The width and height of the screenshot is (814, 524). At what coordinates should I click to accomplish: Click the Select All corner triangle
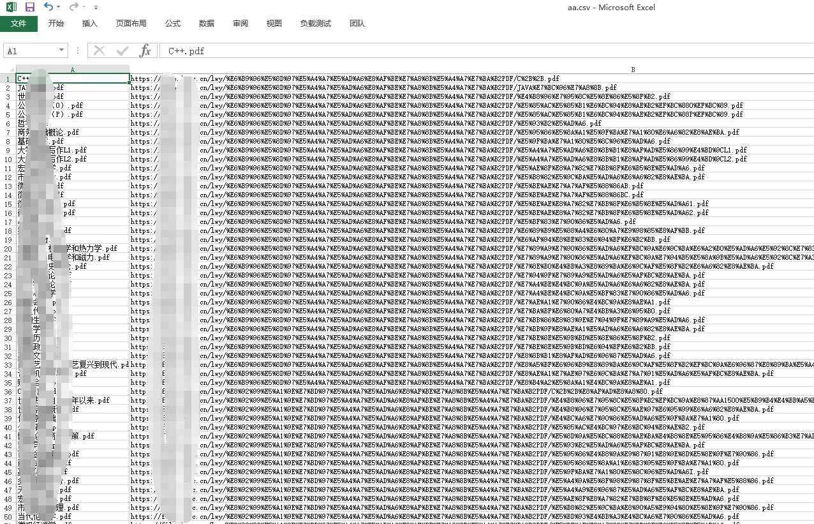(x=8, y=70)
